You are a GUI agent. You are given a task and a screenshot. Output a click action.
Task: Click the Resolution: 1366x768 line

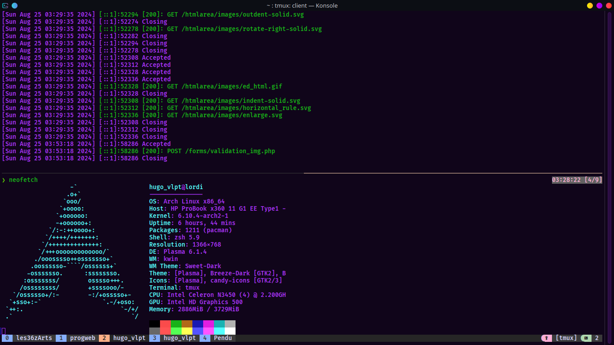(x=185, y=244)
